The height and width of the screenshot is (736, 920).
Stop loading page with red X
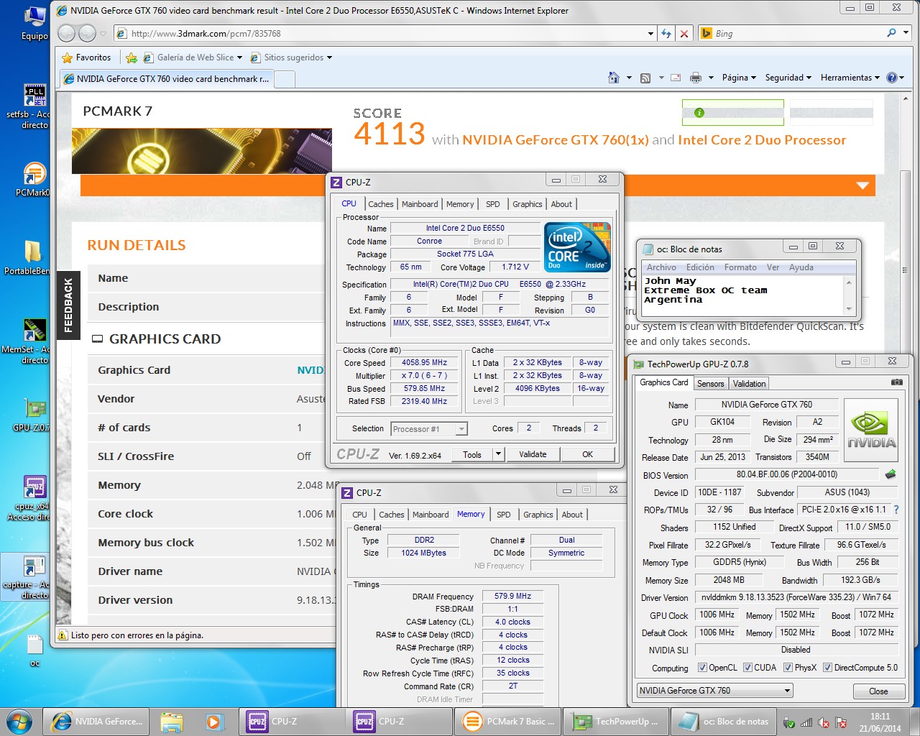[x=684, y=33]
